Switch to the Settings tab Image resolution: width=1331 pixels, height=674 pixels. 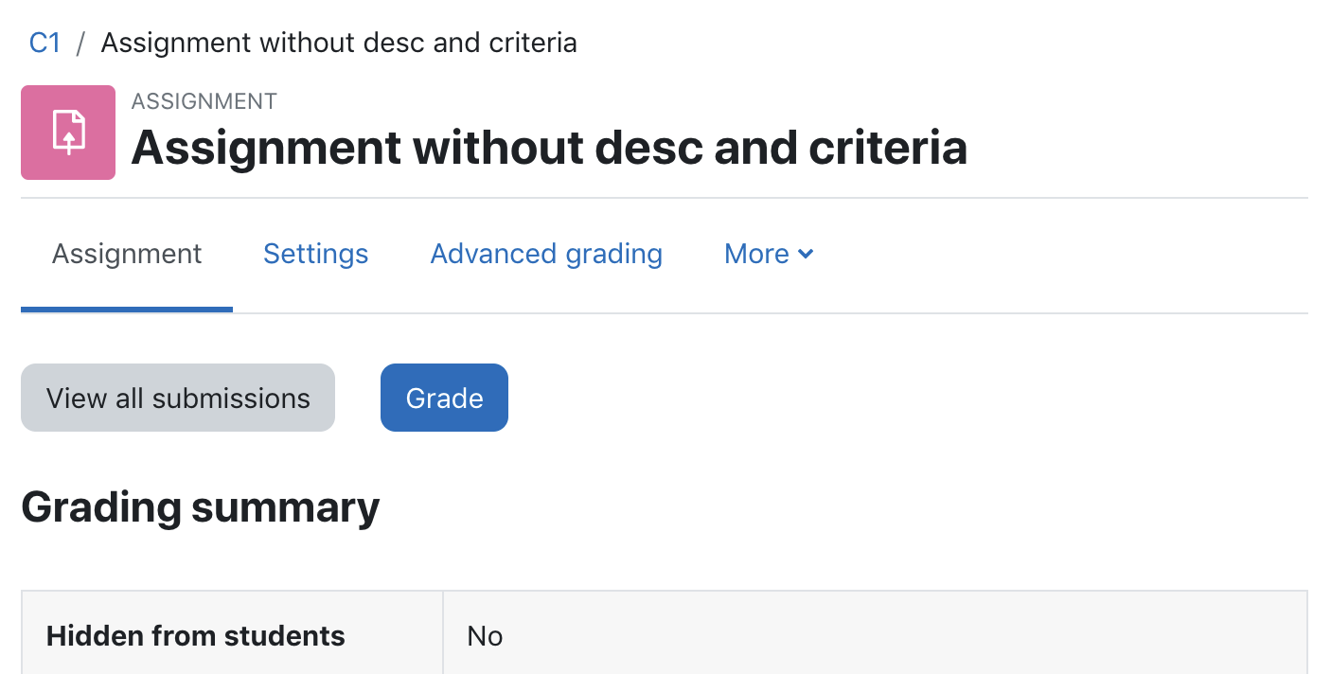pyautogui.click(x=315, y=254)
